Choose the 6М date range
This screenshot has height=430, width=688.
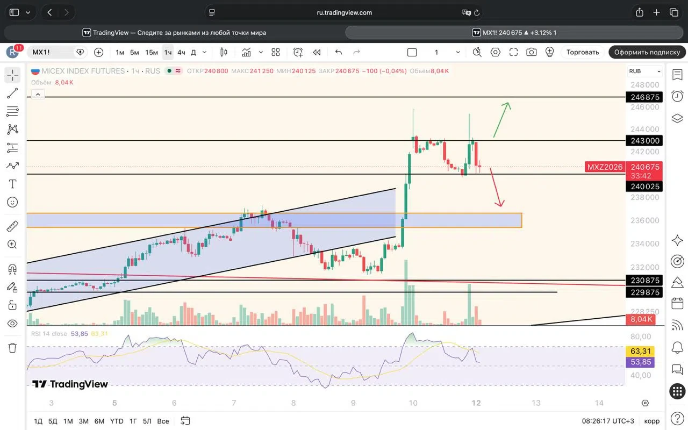pos(99,421)
